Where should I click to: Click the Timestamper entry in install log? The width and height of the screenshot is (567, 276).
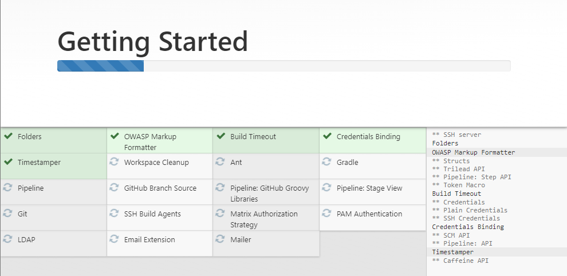[452, 252]
